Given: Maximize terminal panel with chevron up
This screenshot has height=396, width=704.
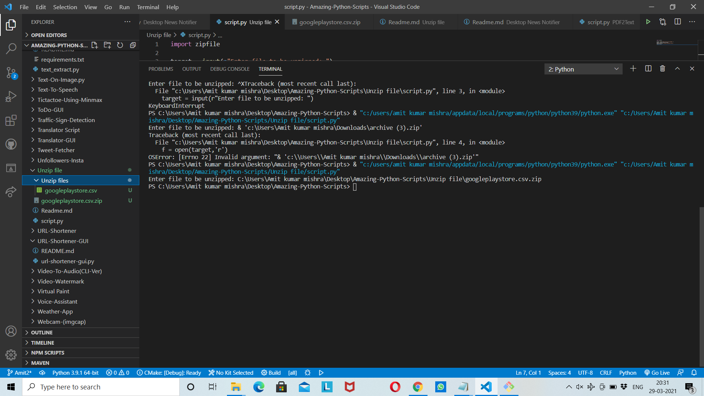Looking at the screenshot, I should click(677, 69).
